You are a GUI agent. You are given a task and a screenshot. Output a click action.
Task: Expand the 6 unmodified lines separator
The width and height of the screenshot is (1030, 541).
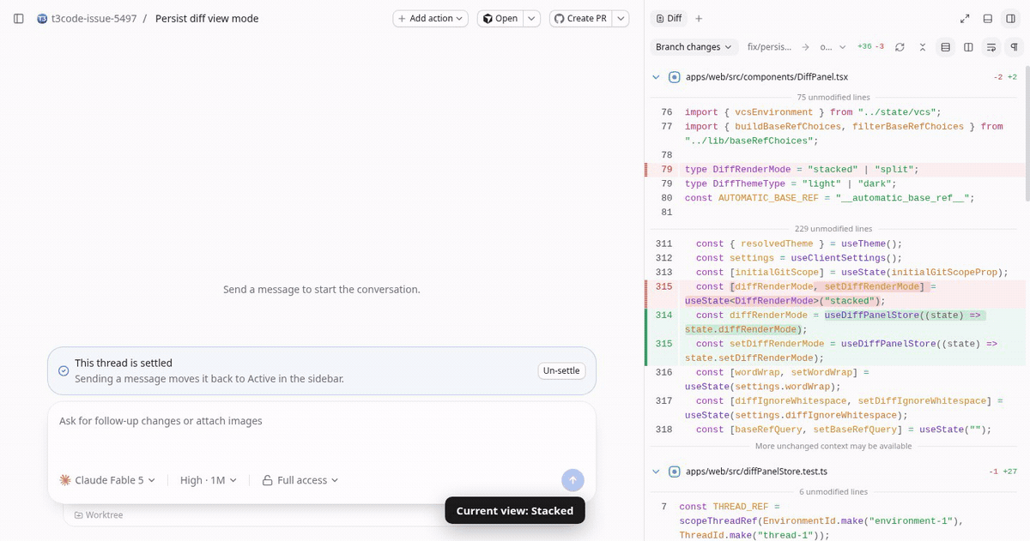(833, 491)
